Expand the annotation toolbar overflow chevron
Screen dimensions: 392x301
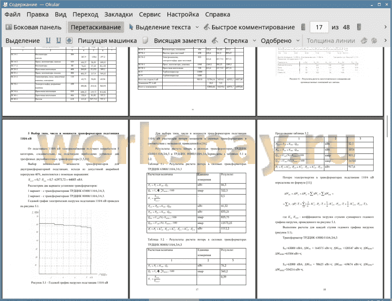(385, 40)
